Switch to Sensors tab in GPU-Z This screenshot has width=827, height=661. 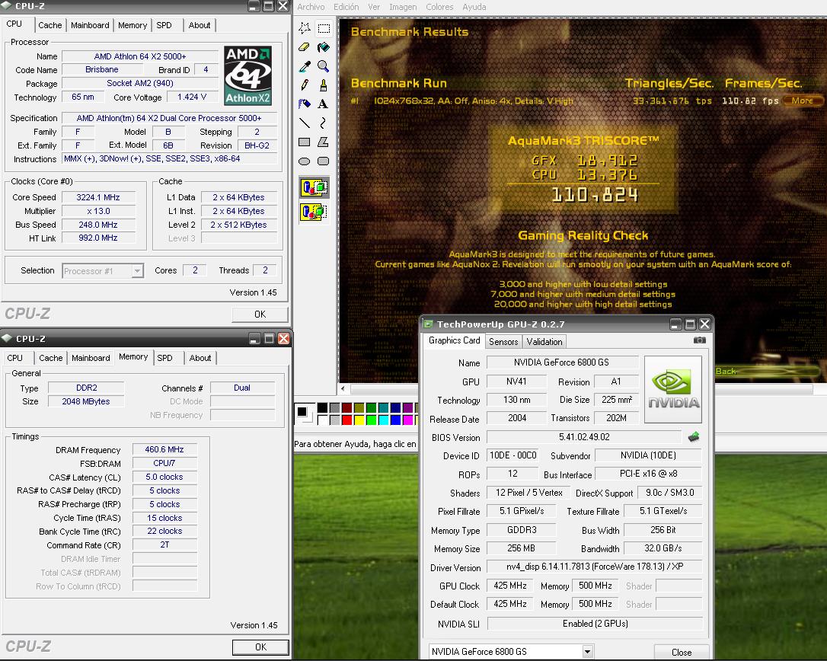[x=503, y=342]
